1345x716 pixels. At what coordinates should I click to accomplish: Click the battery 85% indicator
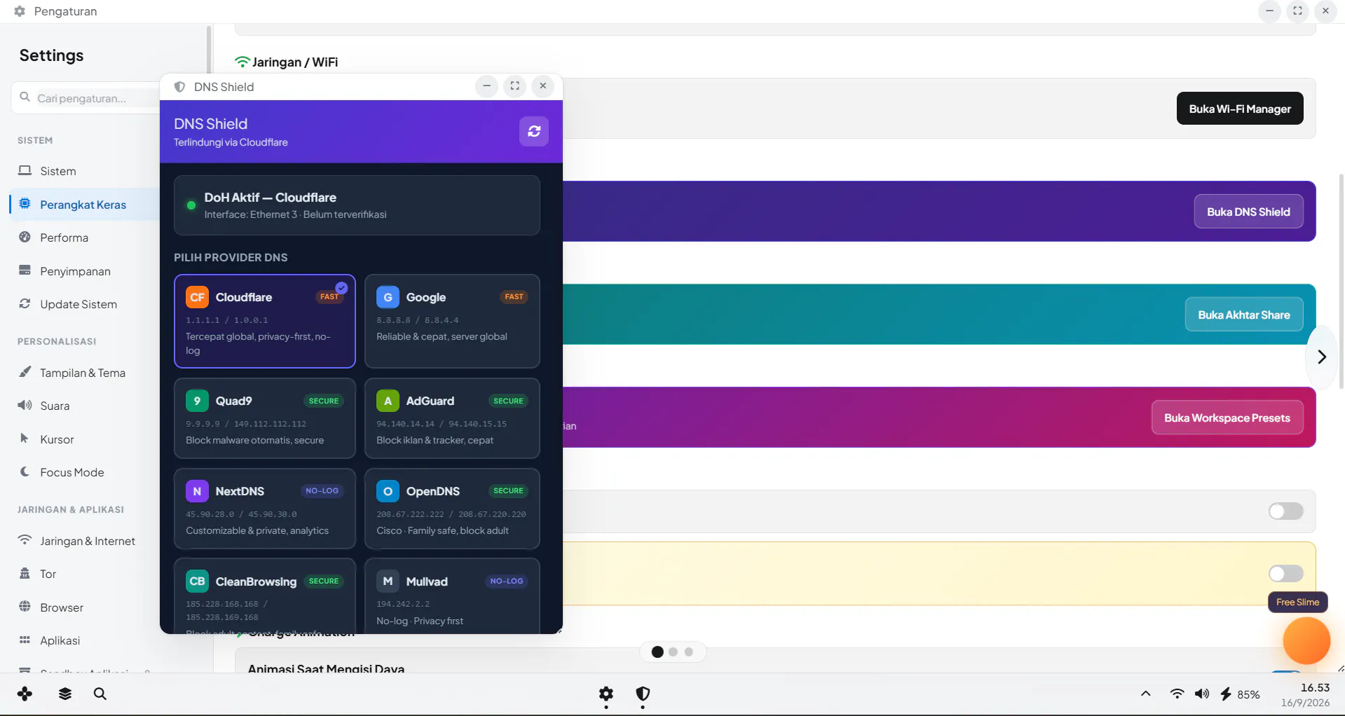[1240, 694]
